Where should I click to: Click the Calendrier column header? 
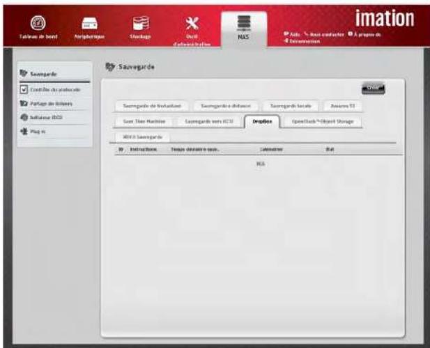271,149
